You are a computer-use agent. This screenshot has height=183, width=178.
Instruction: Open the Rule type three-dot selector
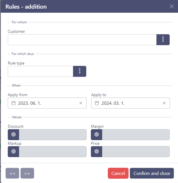click(x=80, y=71)
